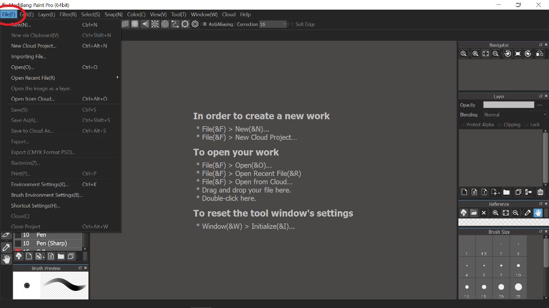Click Navigator zoom out icon
The height and width of the screenshot is (308, 549).
point(496,54)
